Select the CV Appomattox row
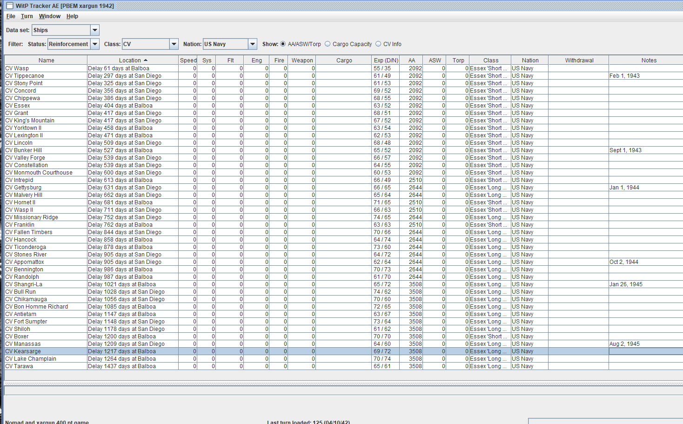 (344, 262)
